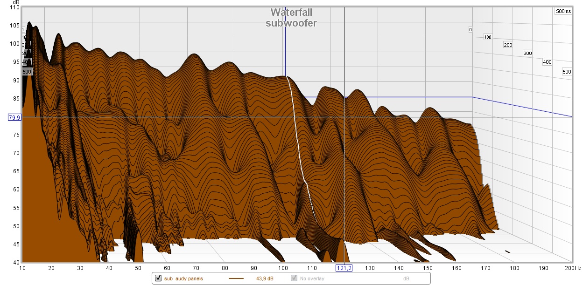Viewport: 583px width, 285px height.
Task: Click the '400' time-axis label on the right
Action: 547,62
